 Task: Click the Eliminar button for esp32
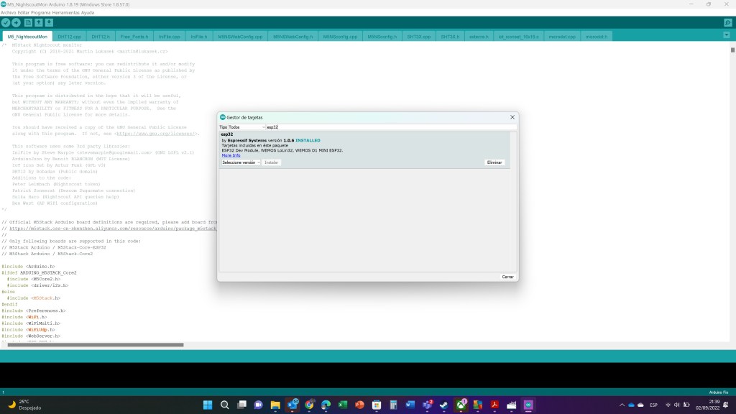494,162
